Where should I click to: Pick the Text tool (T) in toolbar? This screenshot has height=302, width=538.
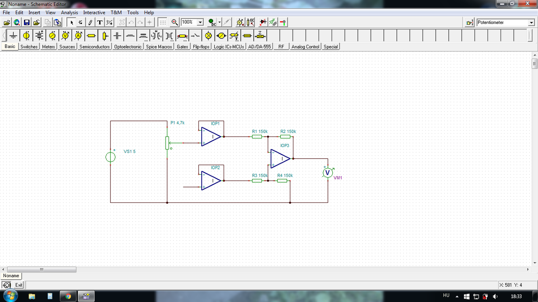coord(100,22)
